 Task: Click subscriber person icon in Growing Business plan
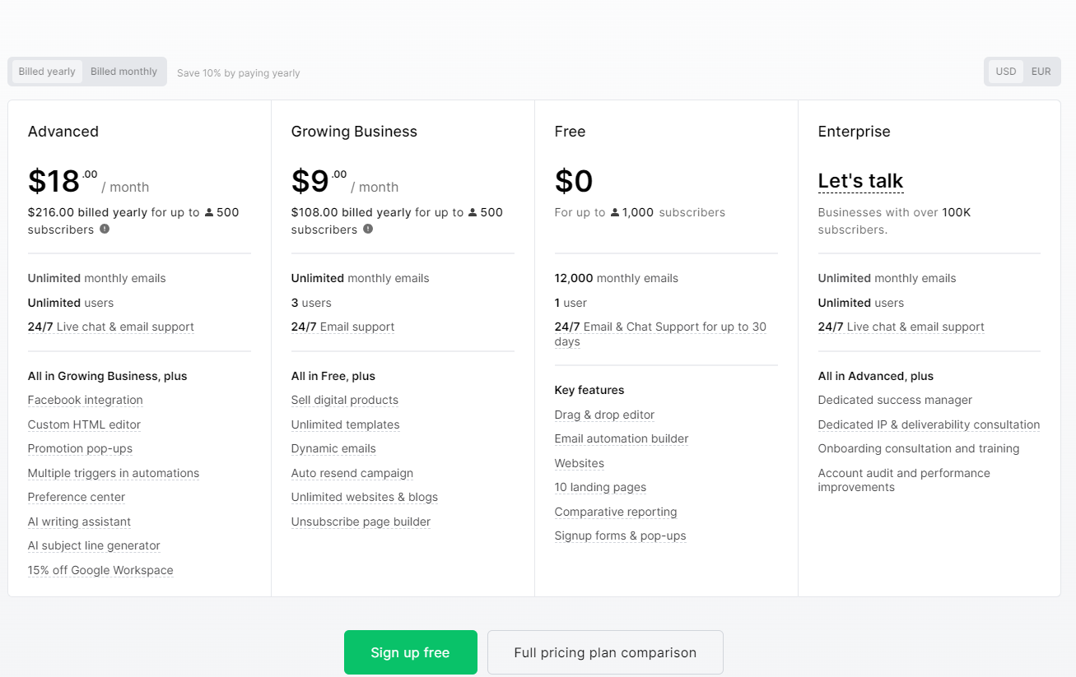[x=472, y=212]
